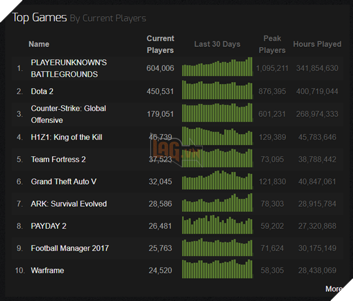Click the Name column header

pos(39,44)
